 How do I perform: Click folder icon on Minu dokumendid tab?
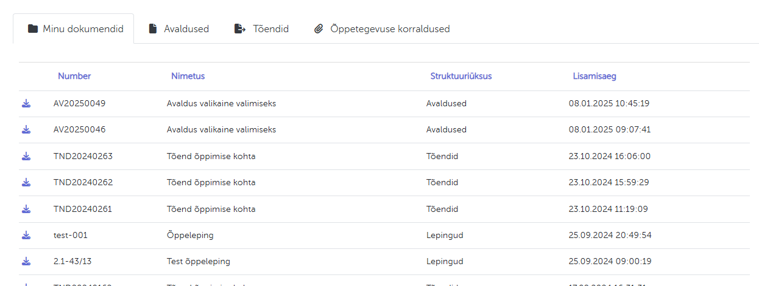pos(33,29)
